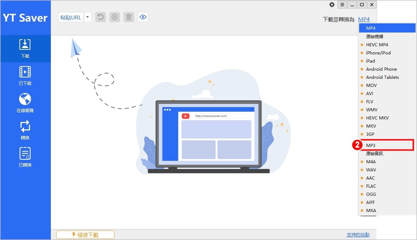The image size is (417, 240).
Task: Open the 在線瀏覽 online browser globe
Action: (25, 103)
